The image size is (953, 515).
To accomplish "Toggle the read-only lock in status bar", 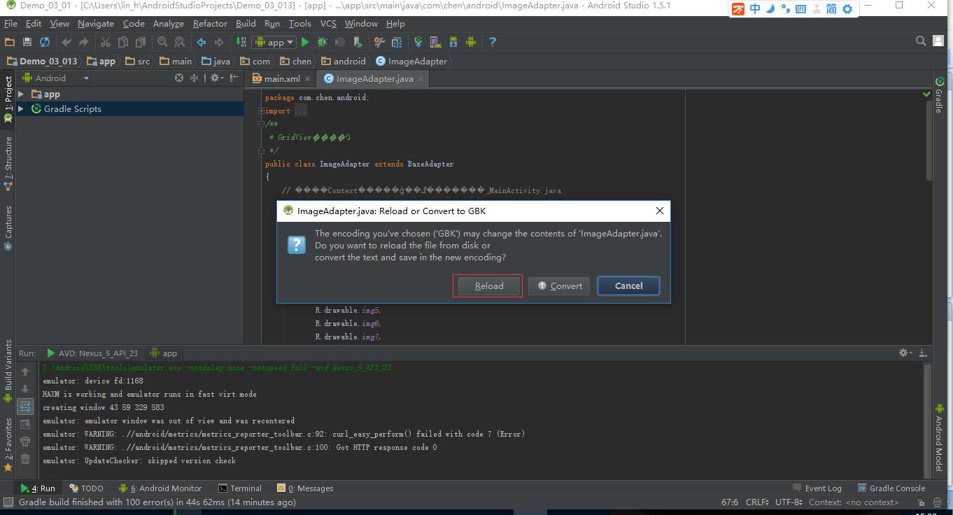I will coord(922,502).
